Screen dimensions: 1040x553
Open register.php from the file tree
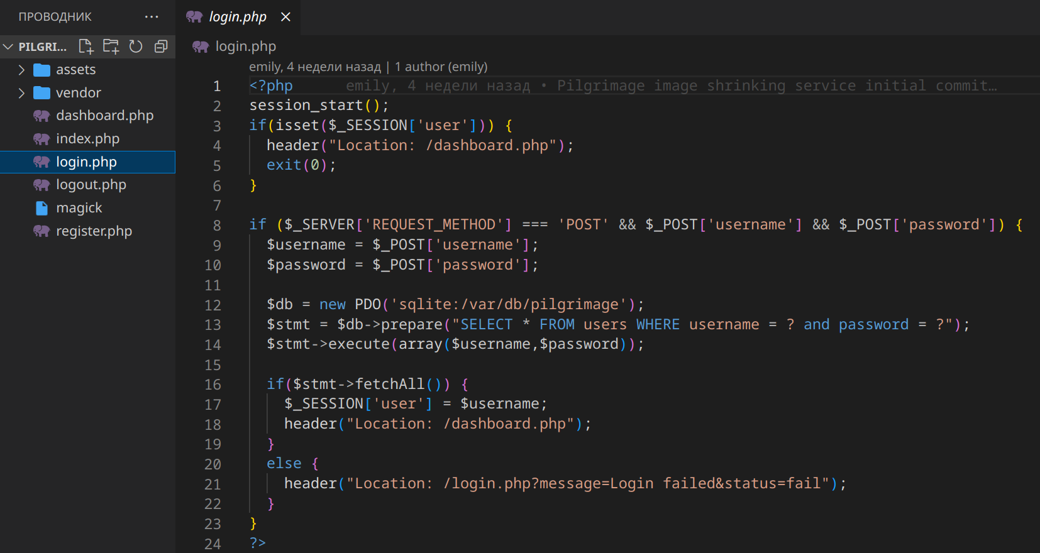click(x=87, y=231)
